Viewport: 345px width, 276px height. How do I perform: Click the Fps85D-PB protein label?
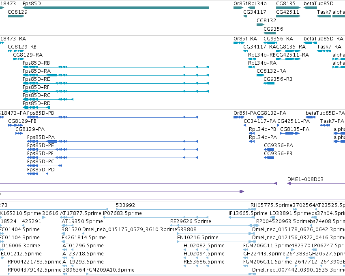(41, 113)
